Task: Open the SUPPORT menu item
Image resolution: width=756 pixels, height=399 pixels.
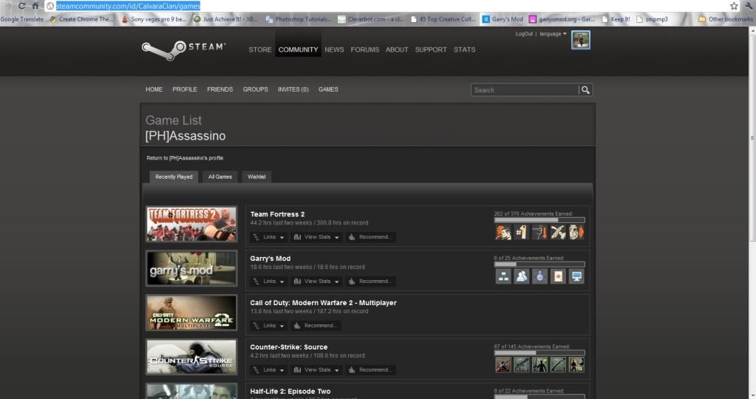Action: click(x=431, y=50)
